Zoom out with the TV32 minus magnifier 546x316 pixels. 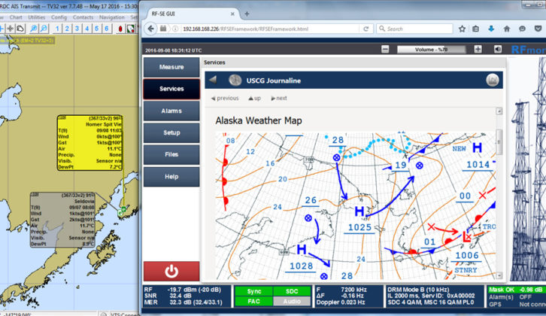coord(44,29)
